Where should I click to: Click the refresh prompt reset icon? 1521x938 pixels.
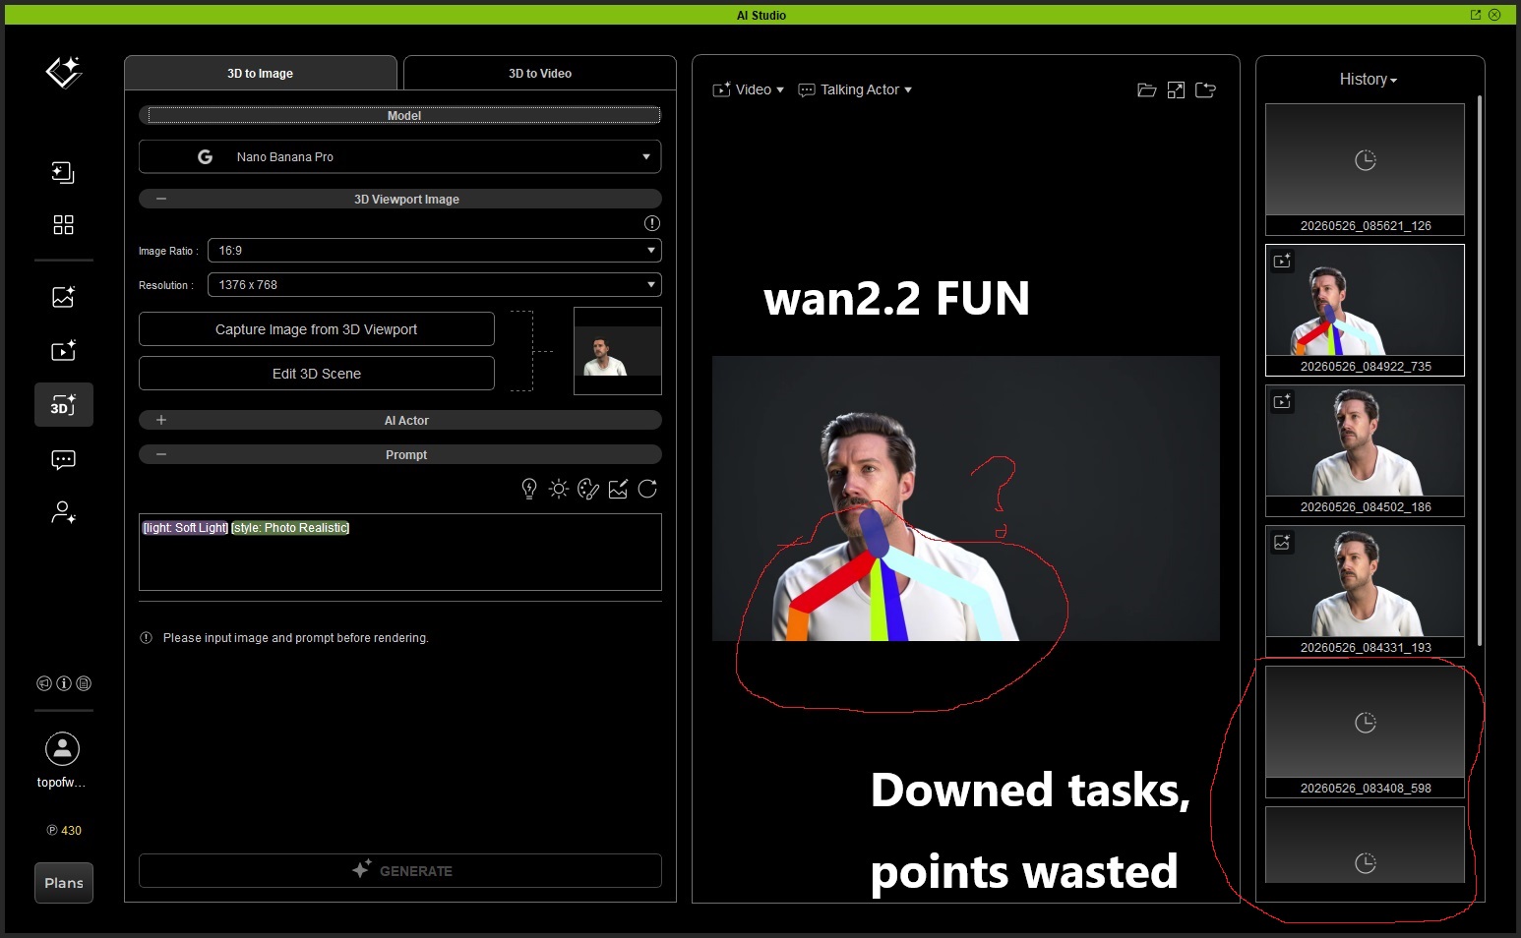pyautogui.click(x=647, y=489)
